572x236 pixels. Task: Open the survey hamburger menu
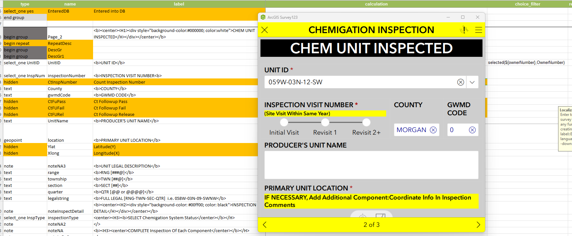(479, 30)
